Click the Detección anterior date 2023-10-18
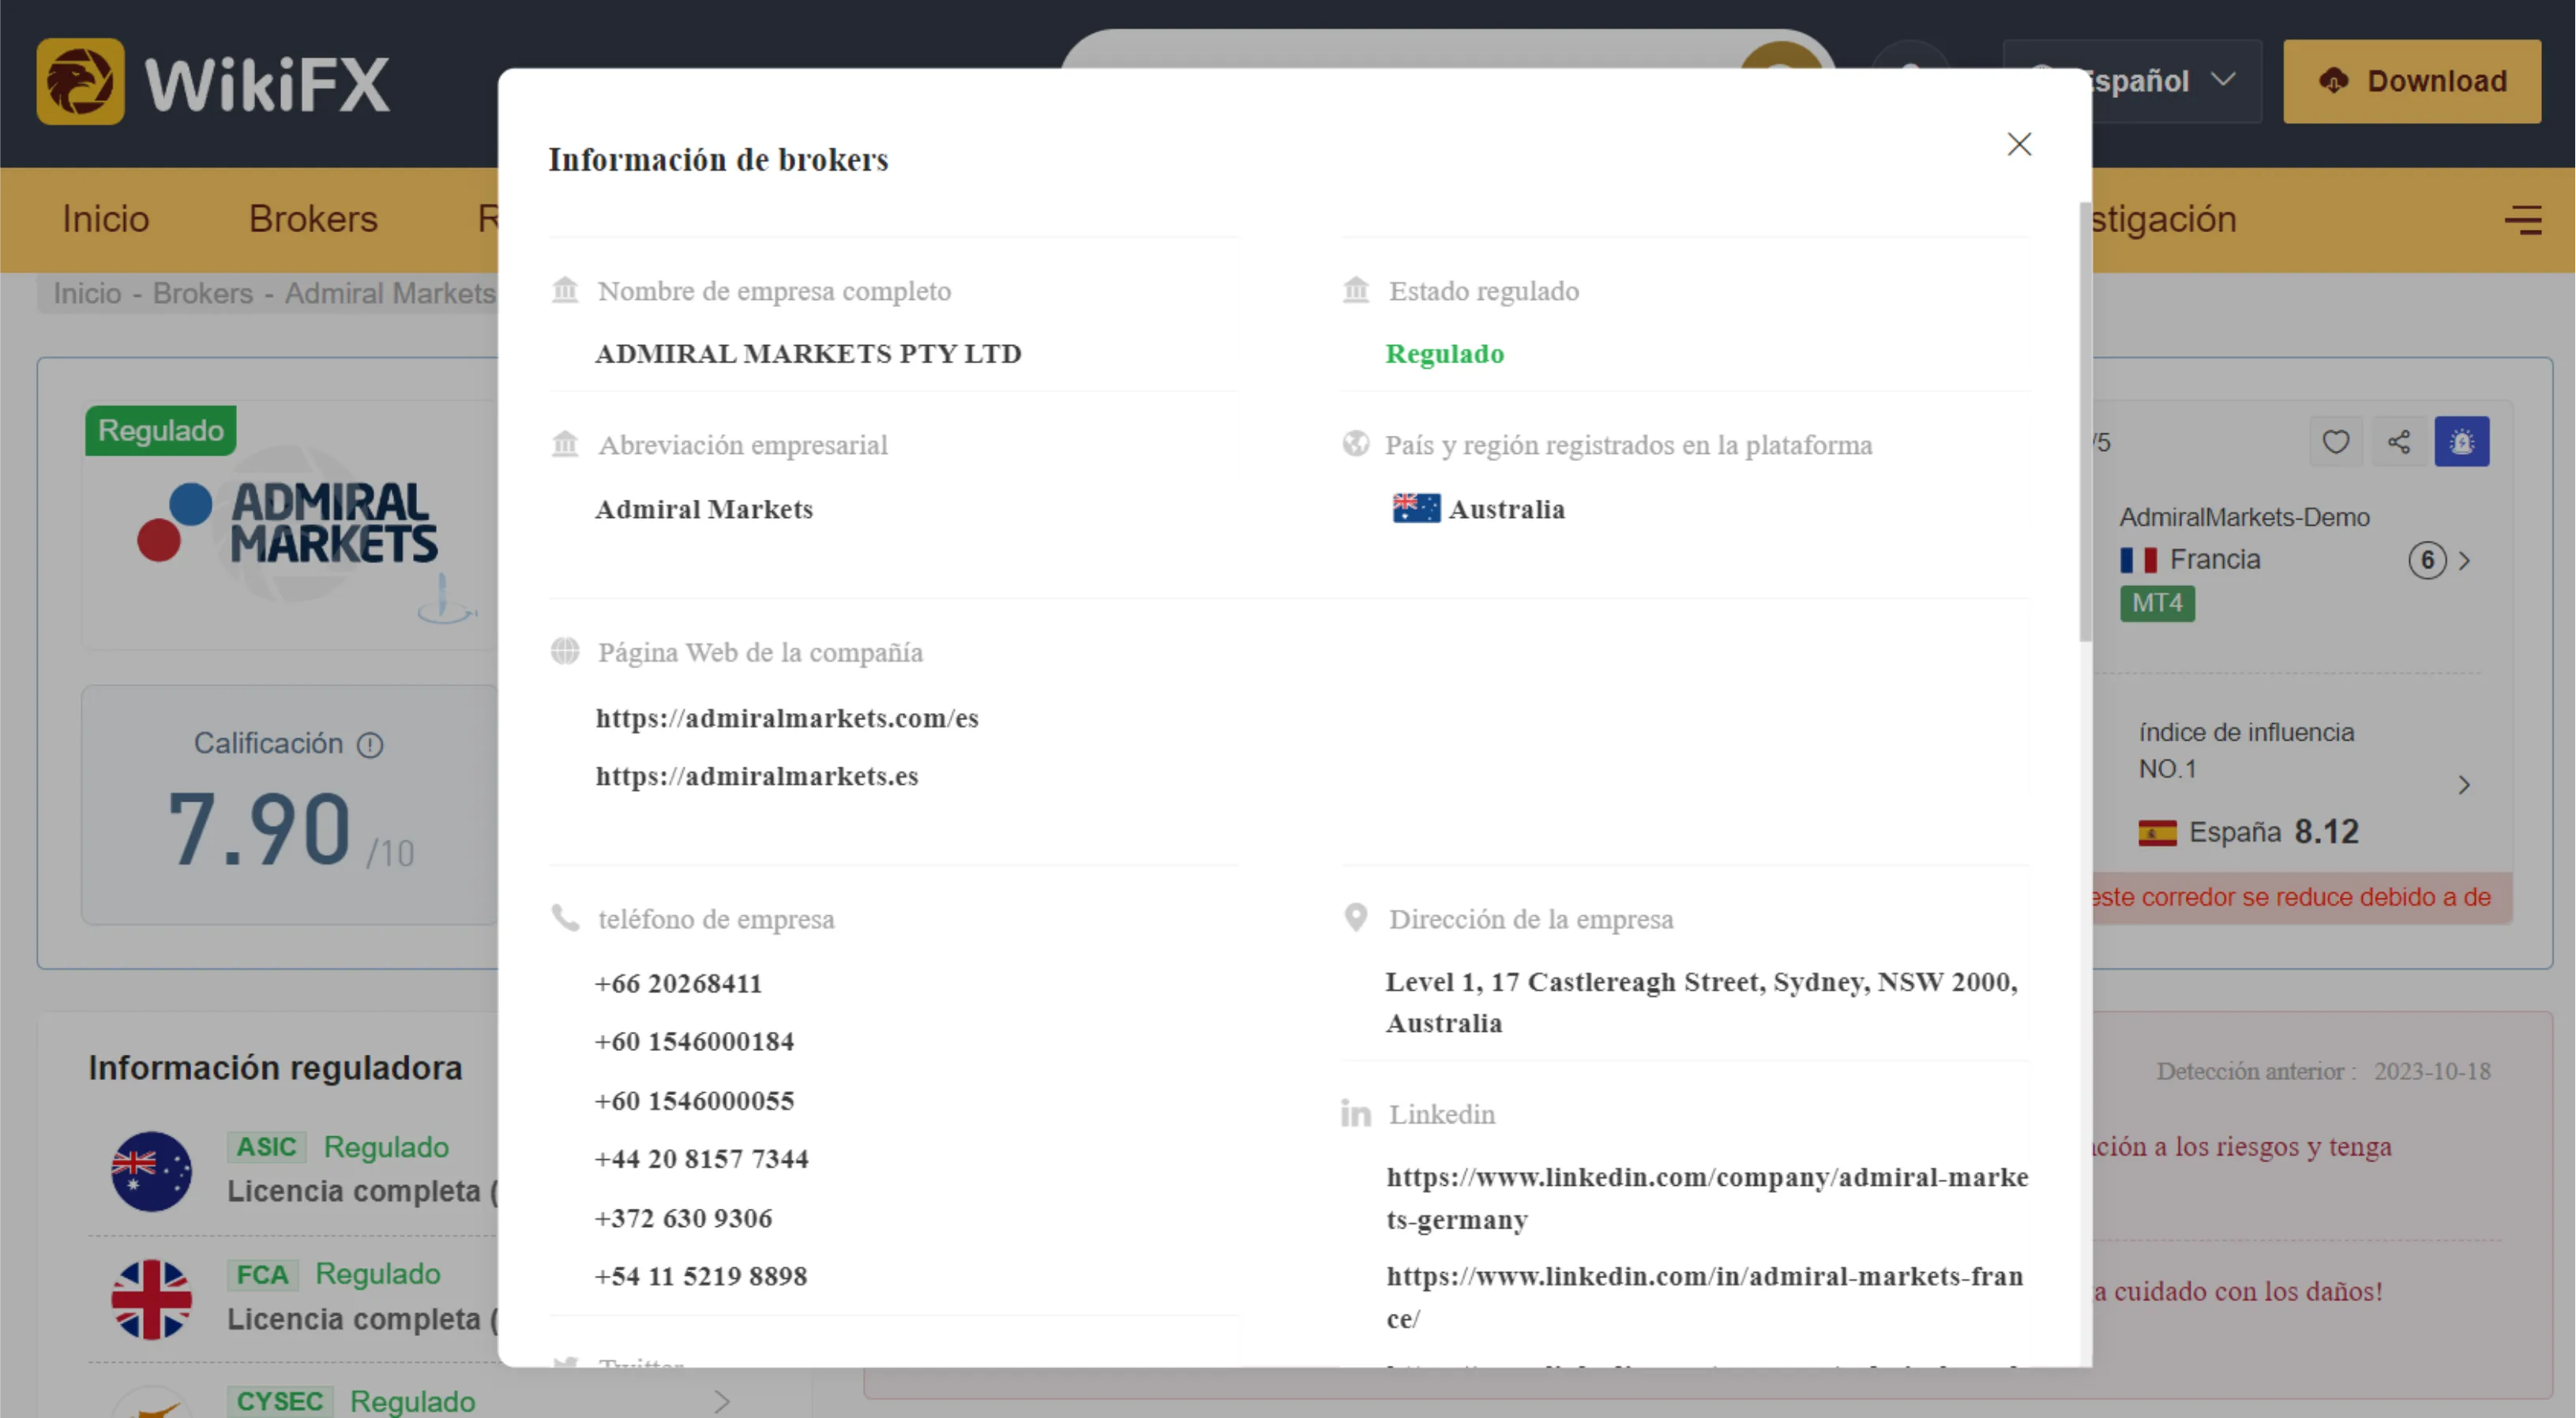Image resolution: width=2576 pixels, height=1418 pixels. click(x=2432, y=1071)
